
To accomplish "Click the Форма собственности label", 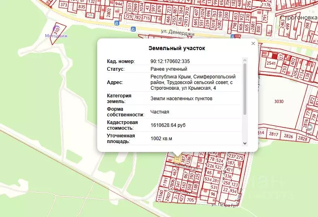I will (125, 112).
